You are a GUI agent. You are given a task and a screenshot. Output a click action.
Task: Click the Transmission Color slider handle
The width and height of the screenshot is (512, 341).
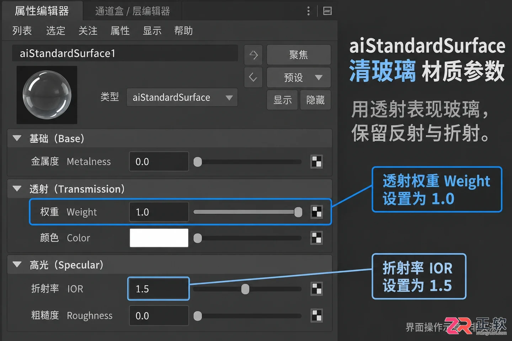198,238
